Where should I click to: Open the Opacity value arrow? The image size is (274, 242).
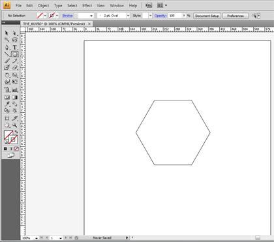184,16
